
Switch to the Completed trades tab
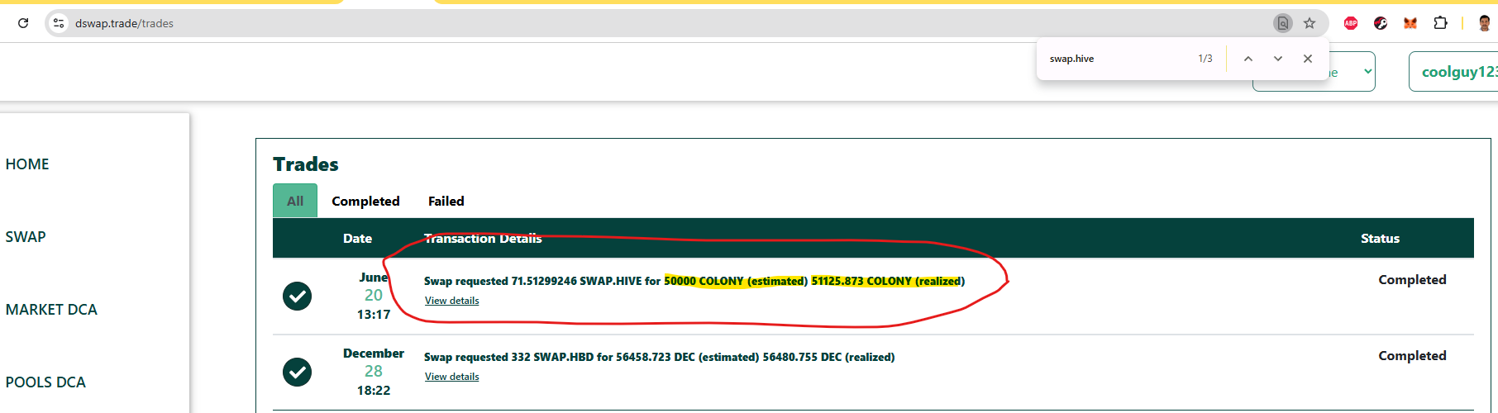(365, 201)
